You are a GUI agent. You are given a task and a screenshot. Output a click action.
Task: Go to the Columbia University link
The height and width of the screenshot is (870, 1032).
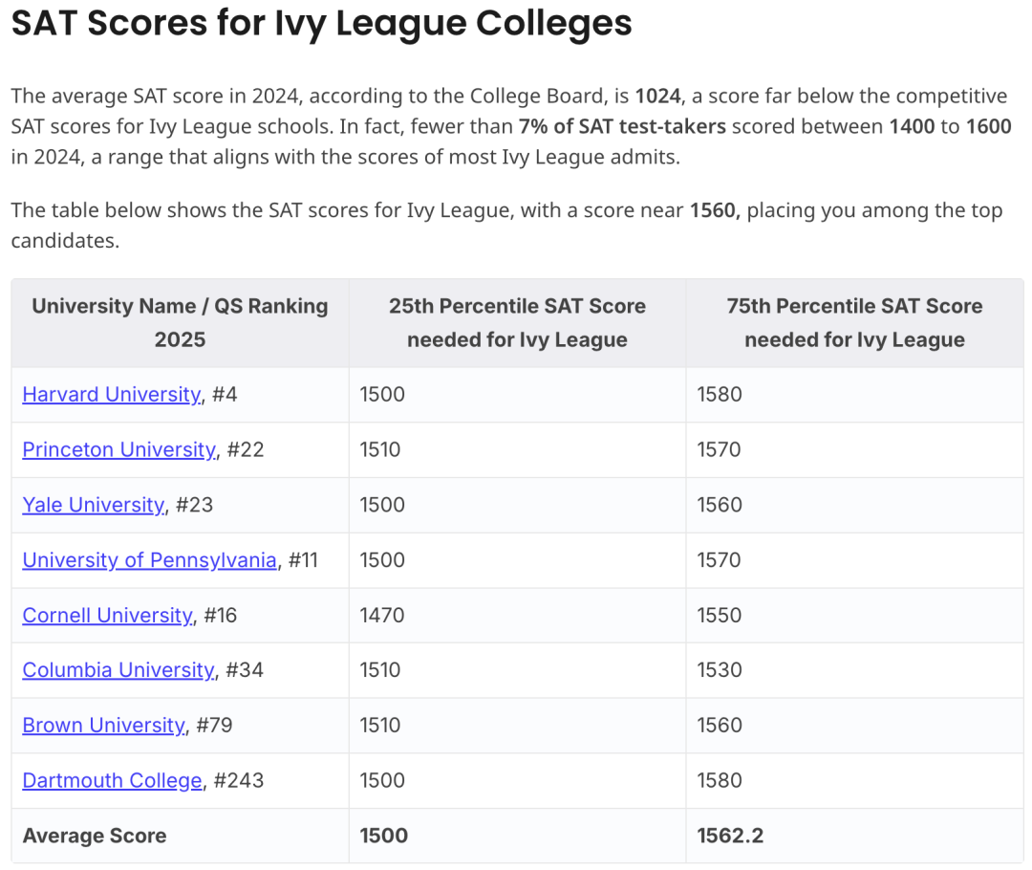(118, 670)
